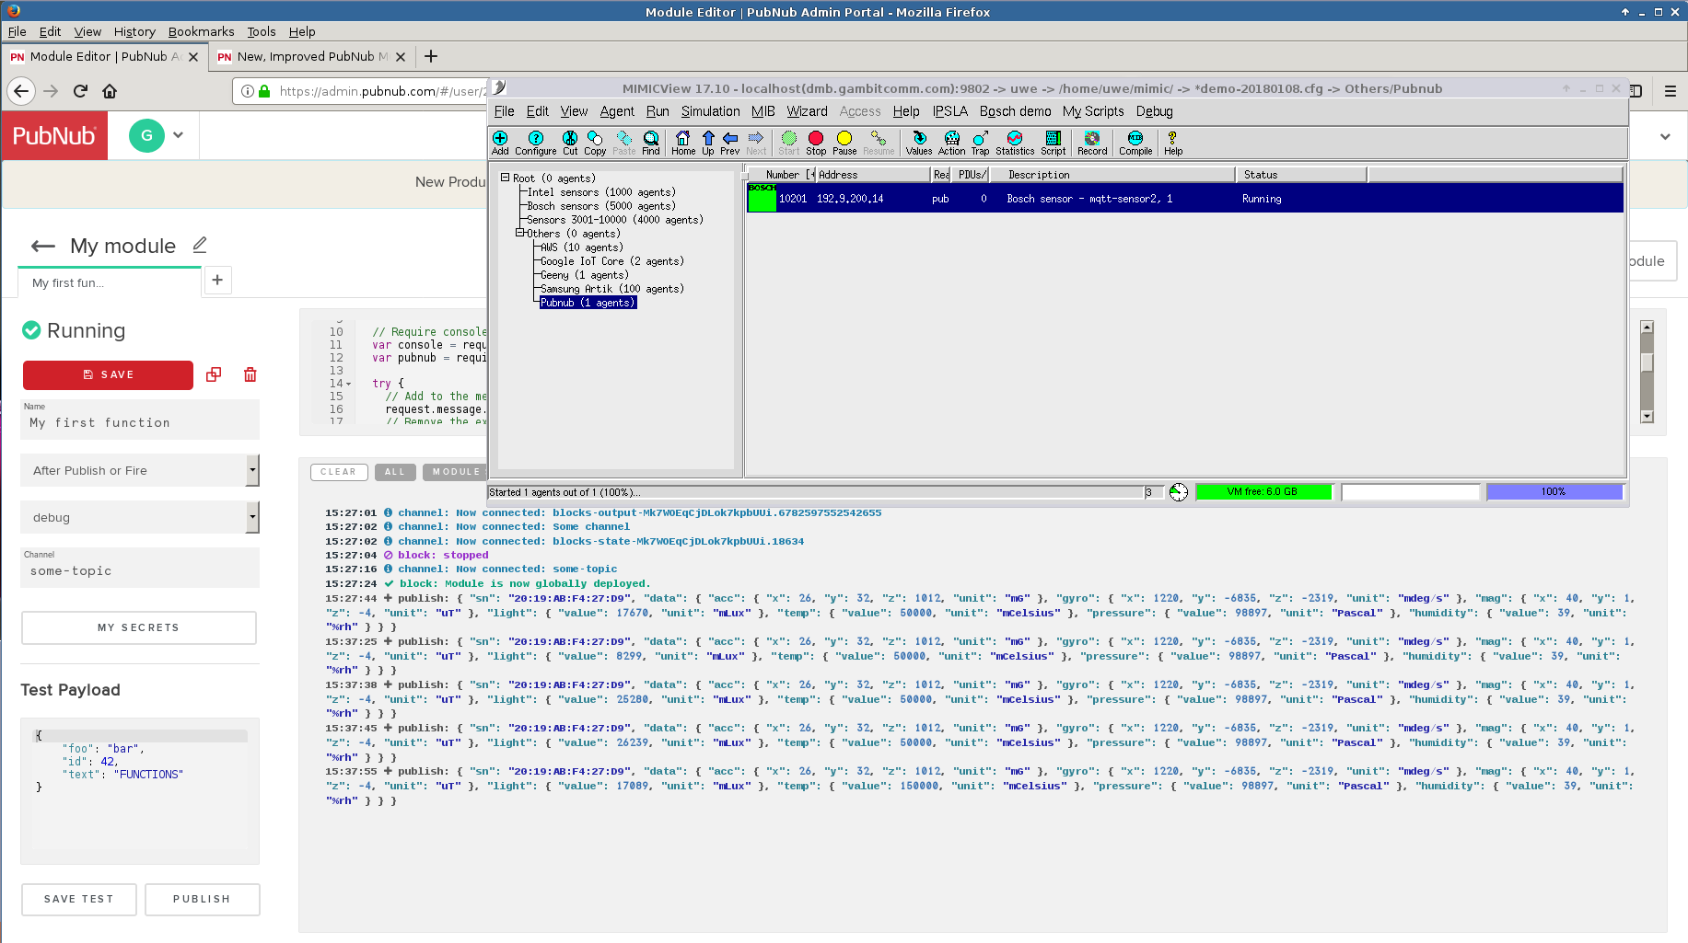Click the green VM free 6.0 GB indicator
The width and height of the screenshot is (1688, 943).
coord(1263,492)
